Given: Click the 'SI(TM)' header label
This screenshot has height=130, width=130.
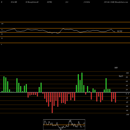Looking at the screenshot, I should click(x=49, y=2).
